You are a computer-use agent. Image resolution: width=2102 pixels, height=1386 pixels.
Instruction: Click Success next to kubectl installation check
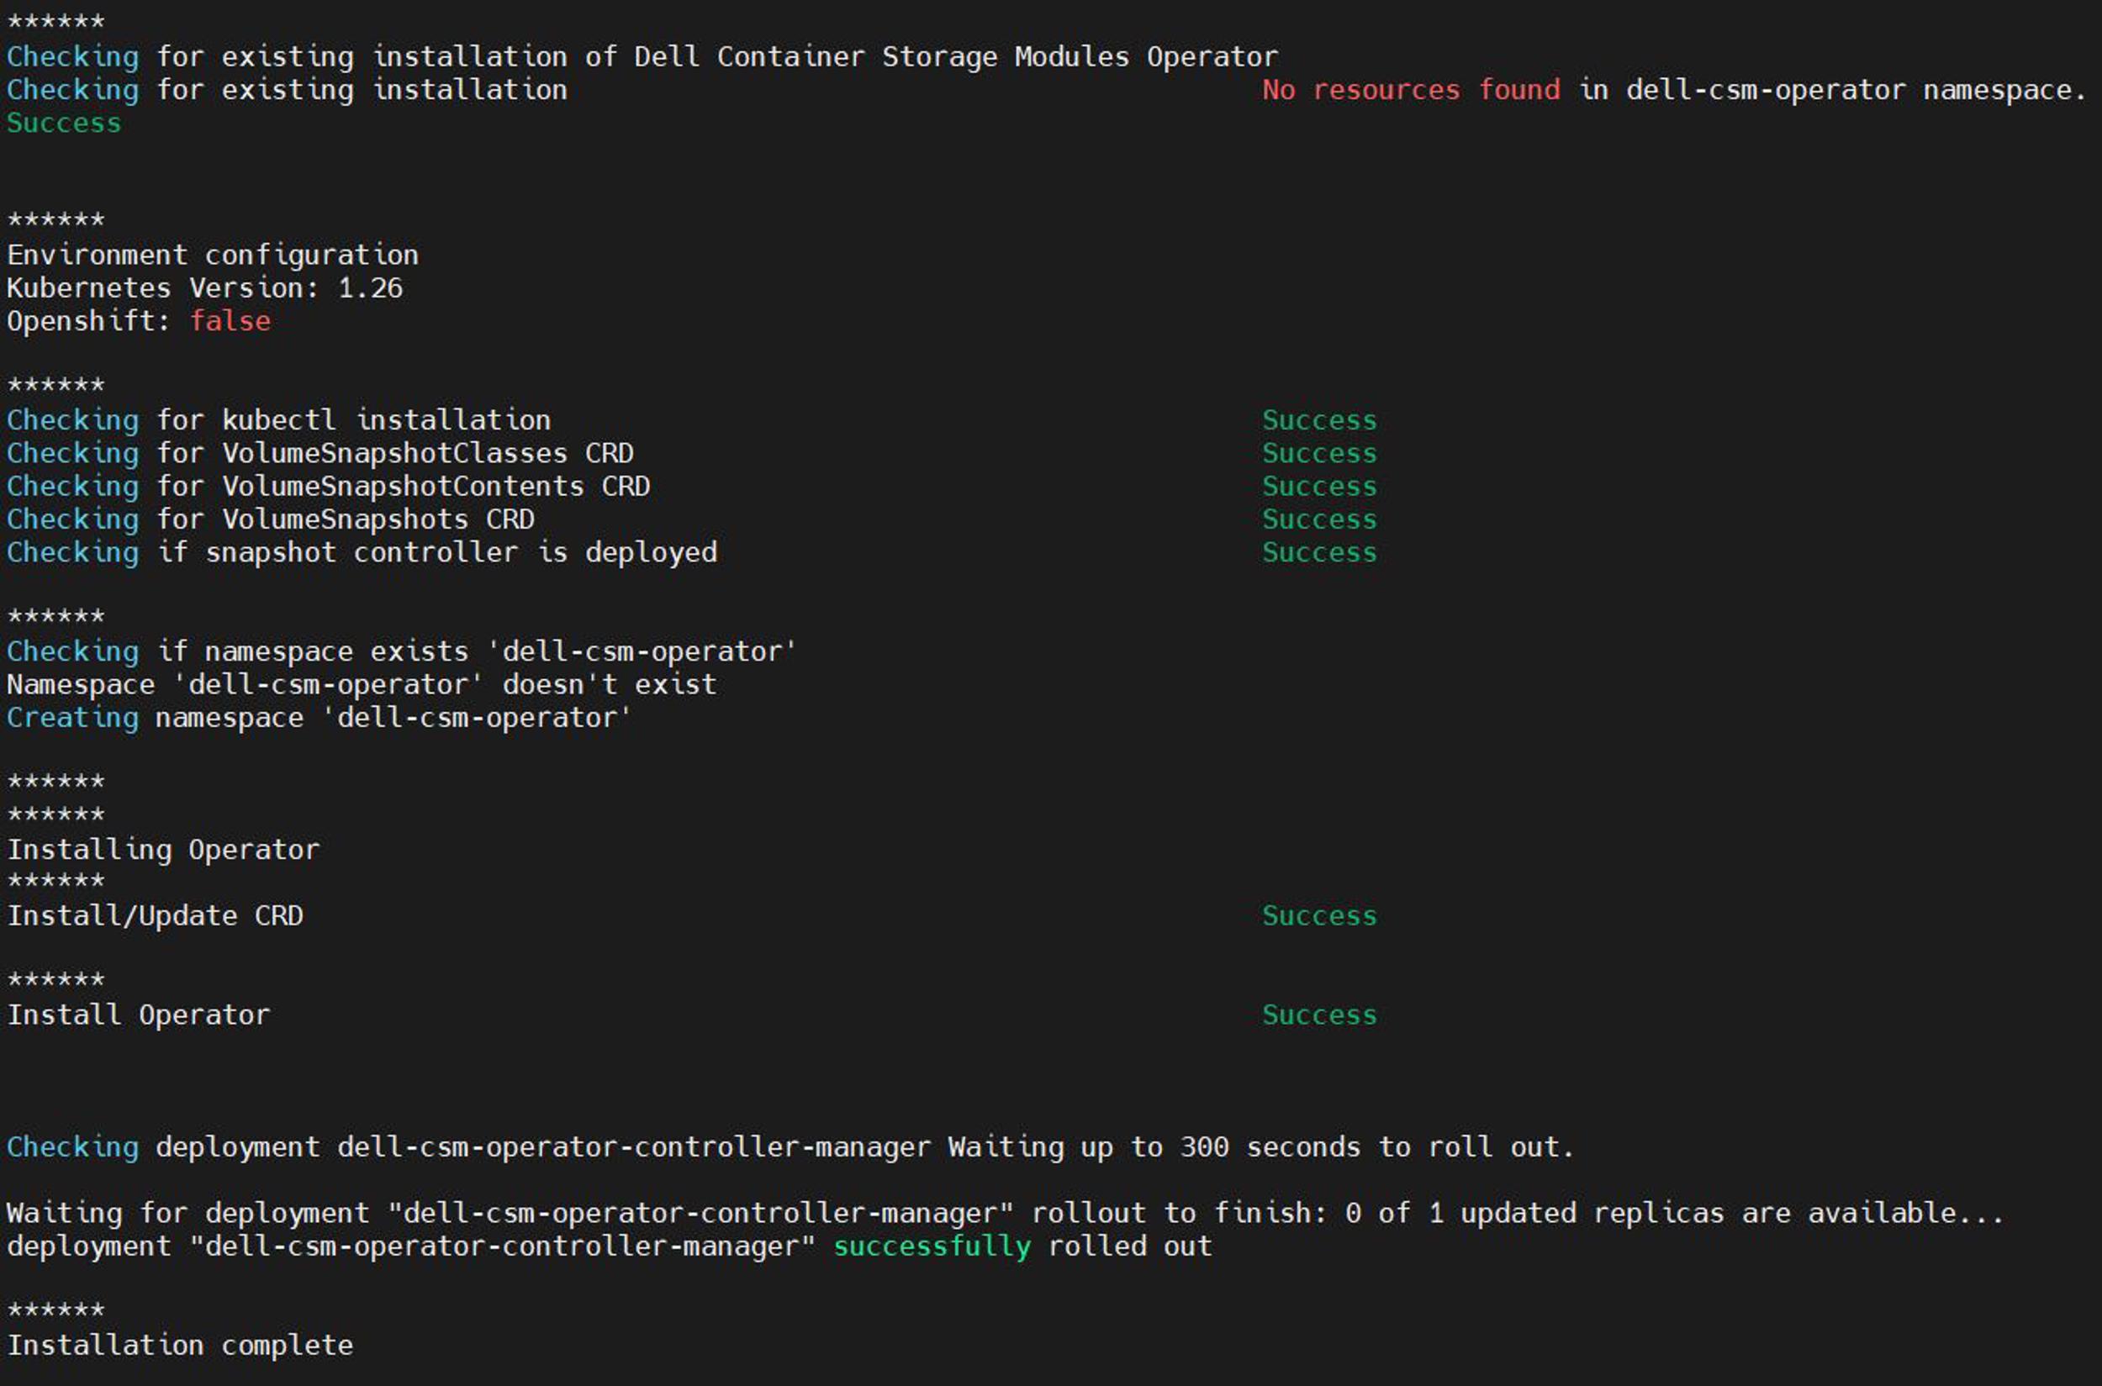1318,421
